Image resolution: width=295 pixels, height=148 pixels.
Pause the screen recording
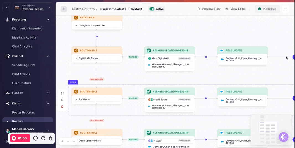pyautogui.click(x=35, y=138)
